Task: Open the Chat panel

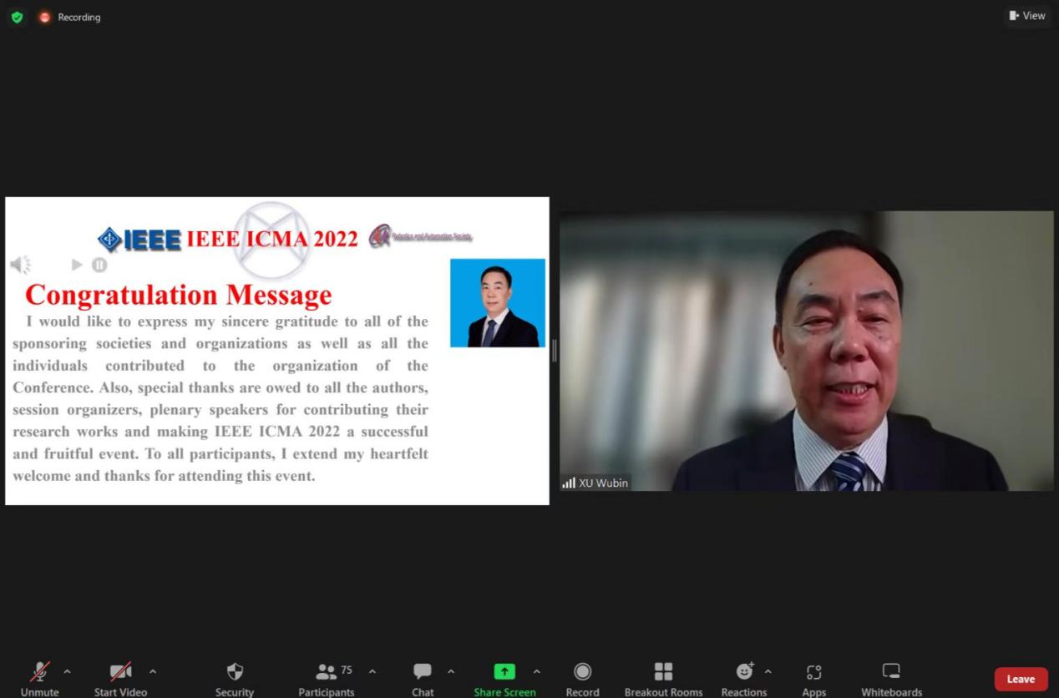Action: point(423,679)
